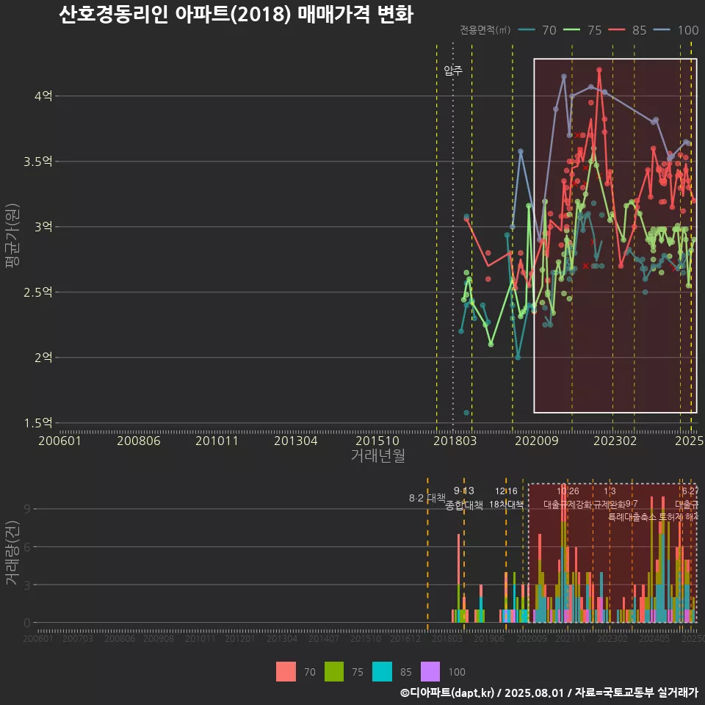Click the 6·27 annotation on volume chart
Image resolution: width=705 pixels, height=705 pixels.
[x=690, y=491]
